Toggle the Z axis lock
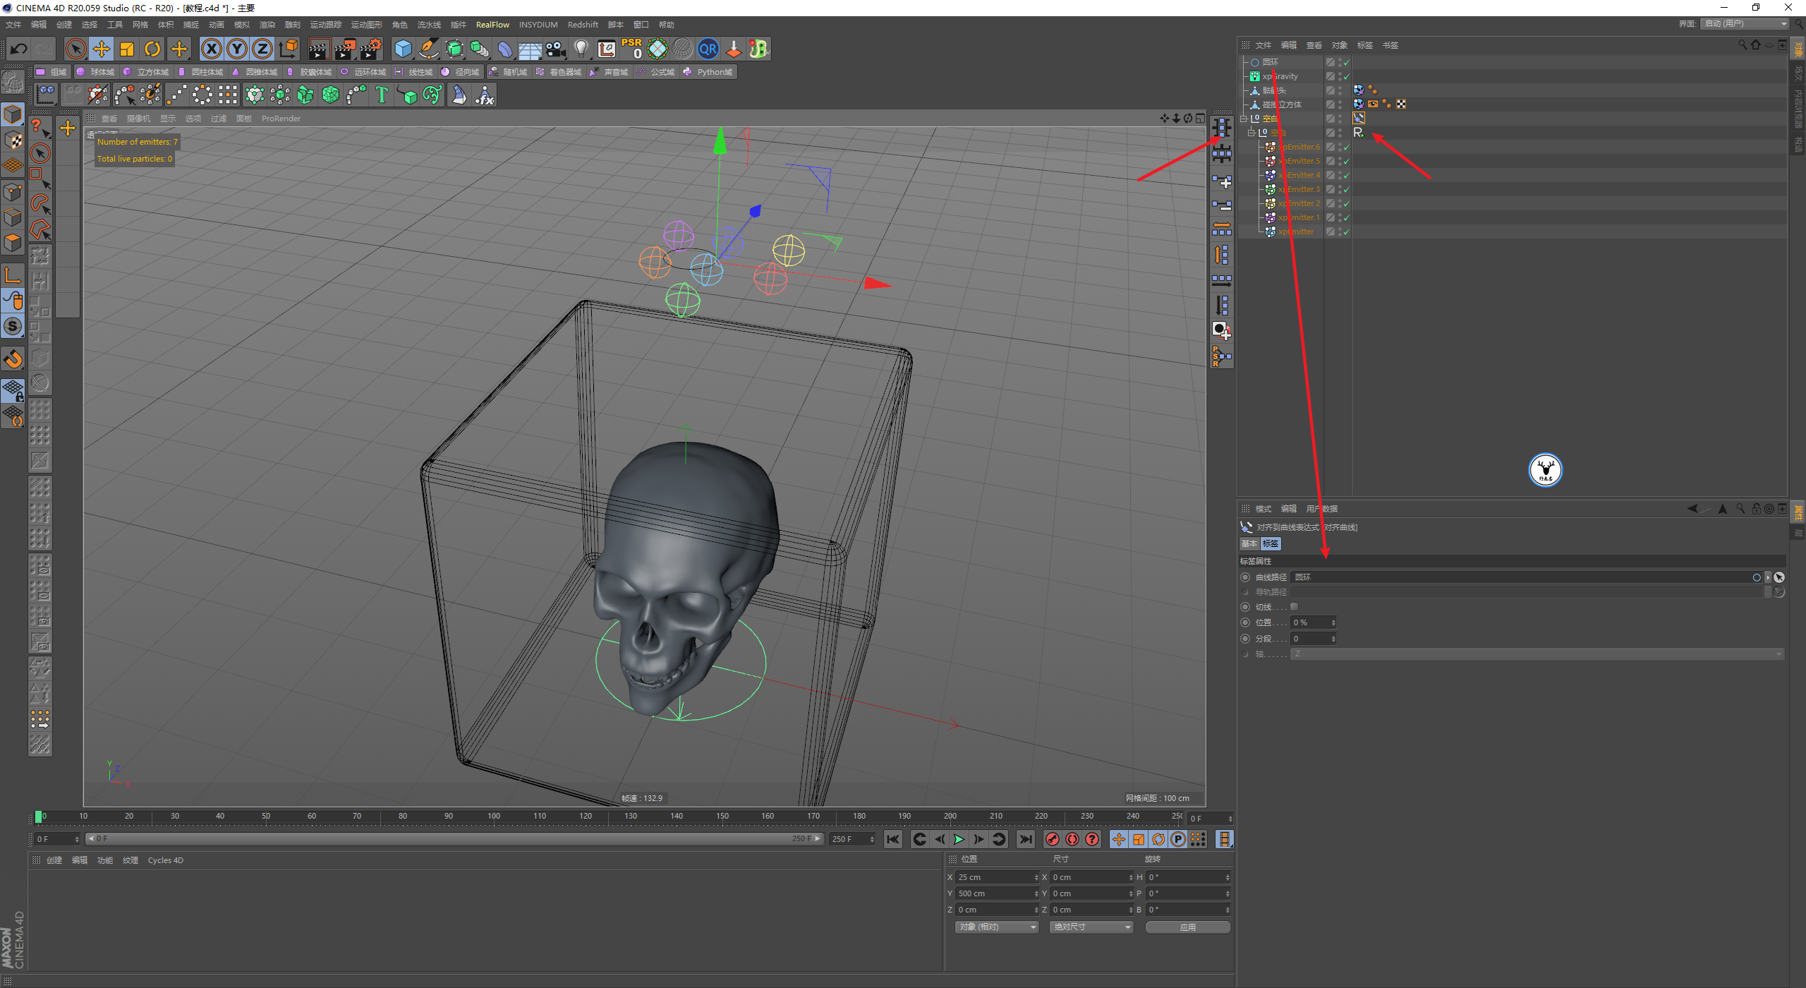 coord(262,49)
